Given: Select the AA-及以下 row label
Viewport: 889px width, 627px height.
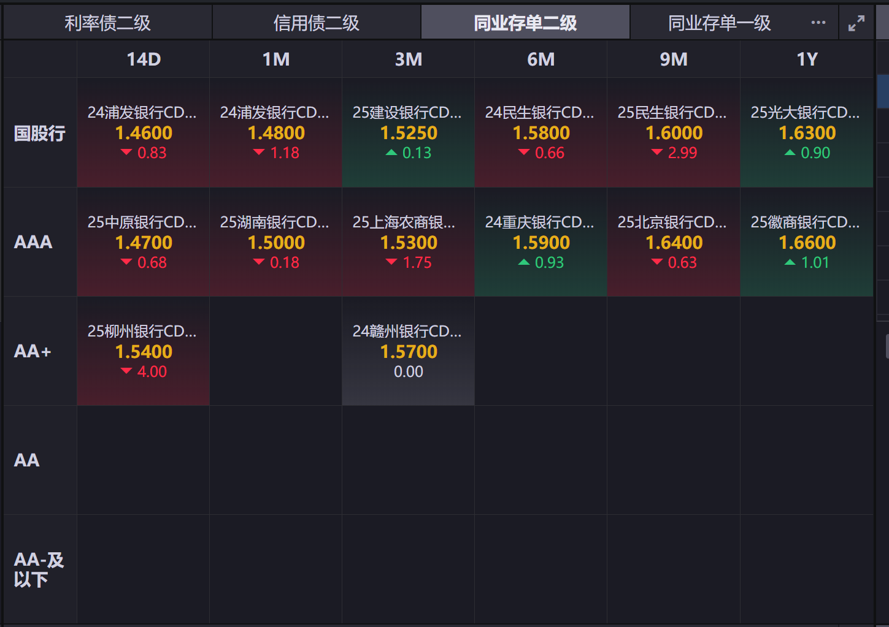Looking at the screenshot, I should pyautogui.click(x=39, y=569).
